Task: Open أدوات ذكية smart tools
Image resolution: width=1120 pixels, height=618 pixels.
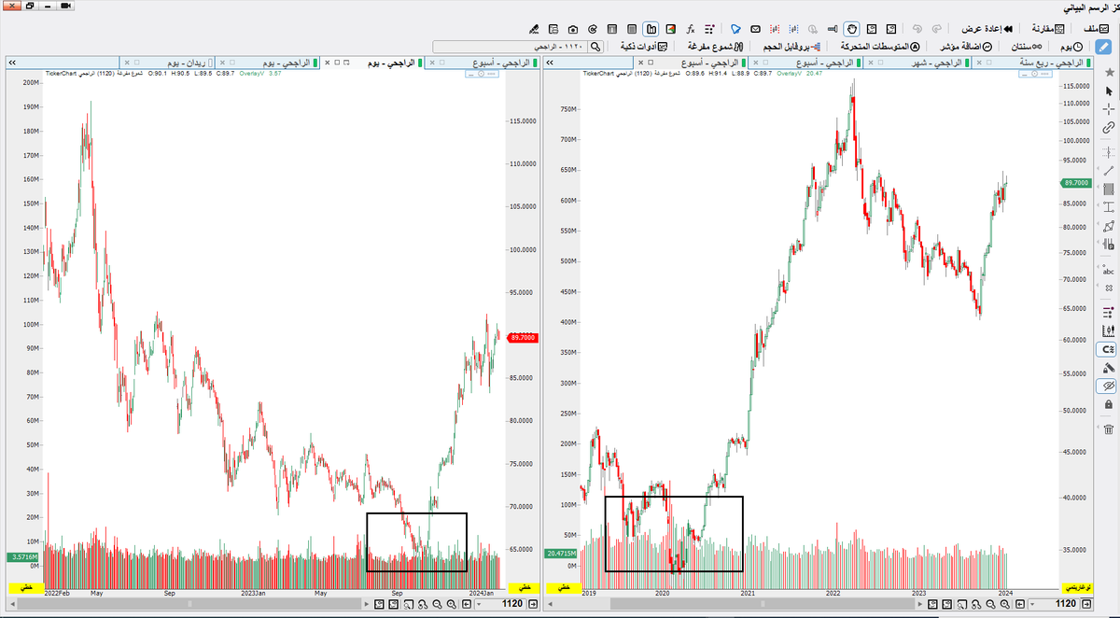Action: pyautogui.click(x=644, y=47)
